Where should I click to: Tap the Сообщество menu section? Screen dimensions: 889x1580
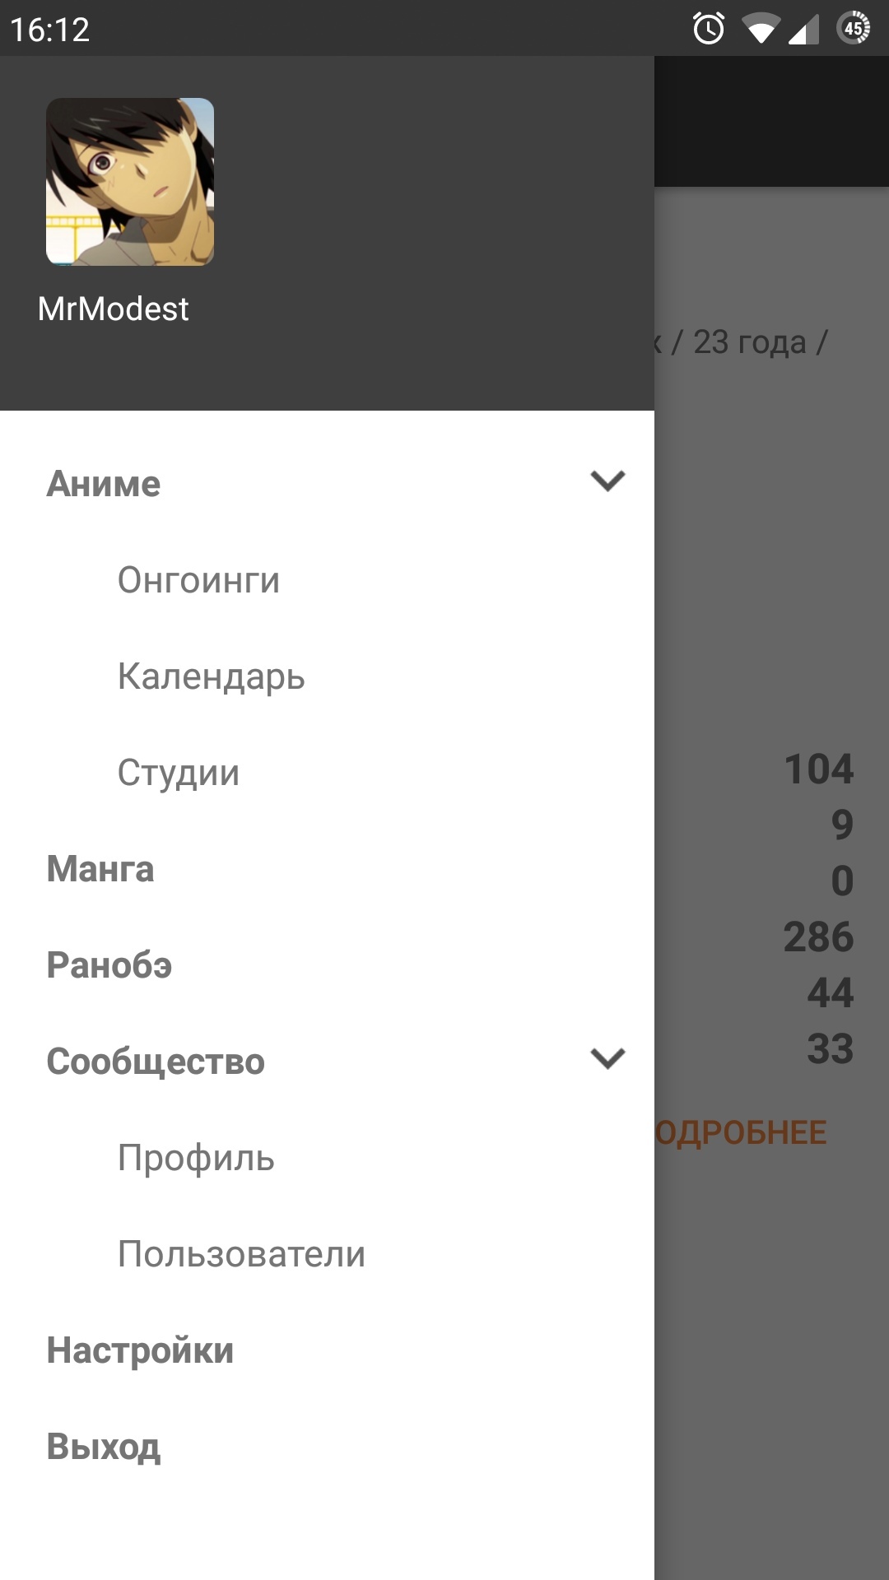pyautogui.click(x=156, y=1062)
